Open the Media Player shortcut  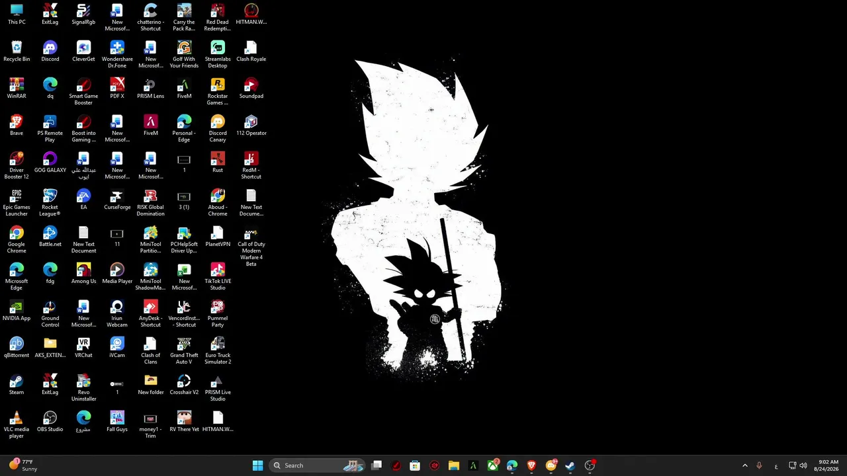[x=117, y=274]
